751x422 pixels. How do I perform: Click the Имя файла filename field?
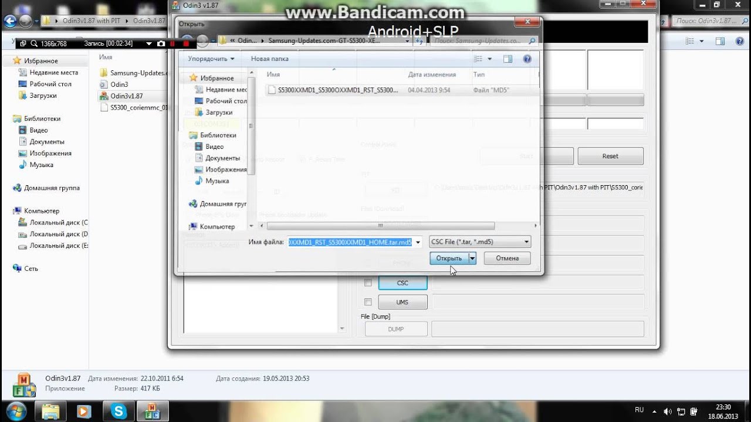click(x=351, y=241)
